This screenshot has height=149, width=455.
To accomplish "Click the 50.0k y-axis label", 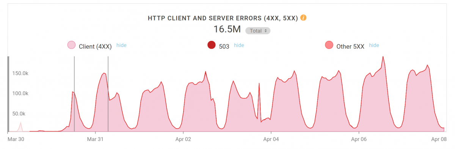I will (19, 113).
